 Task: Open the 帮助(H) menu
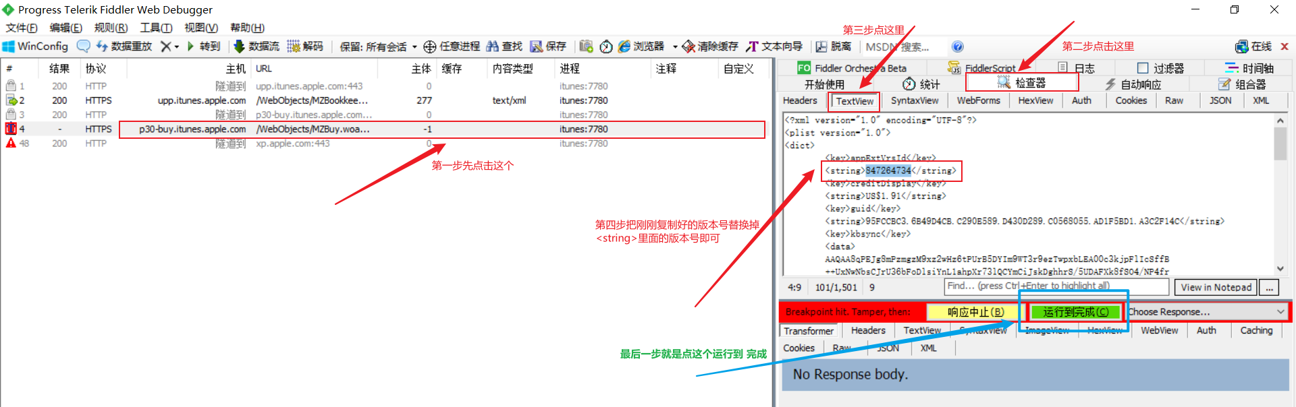pyautogui.click(x=247, y=28)
